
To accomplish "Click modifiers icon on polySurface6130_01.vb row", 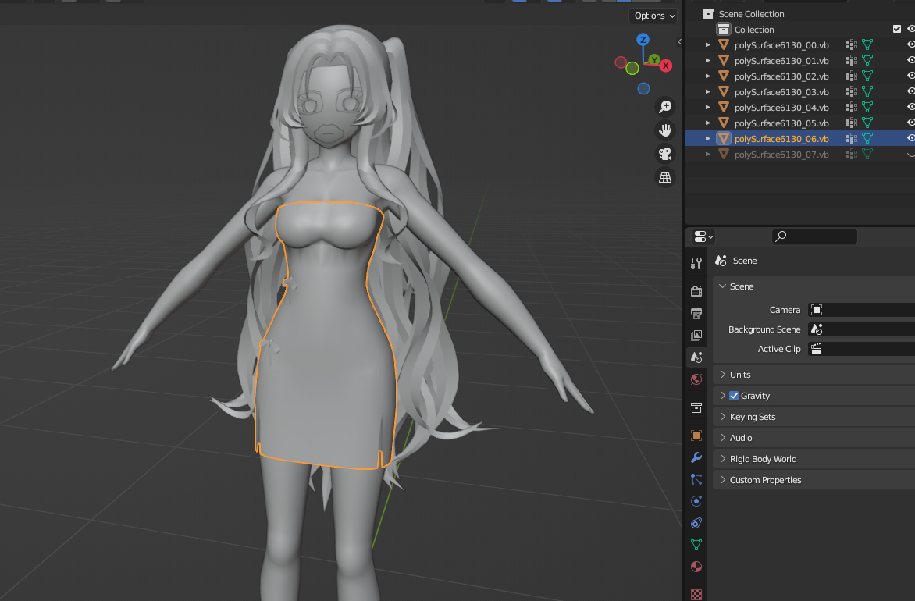I will click(x=852, y=61).
